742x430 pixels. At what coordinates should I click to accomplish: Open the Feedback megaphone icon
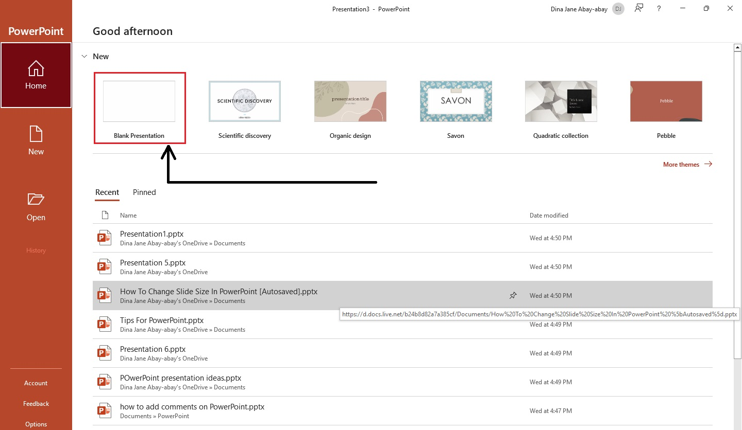pos(36,403)
